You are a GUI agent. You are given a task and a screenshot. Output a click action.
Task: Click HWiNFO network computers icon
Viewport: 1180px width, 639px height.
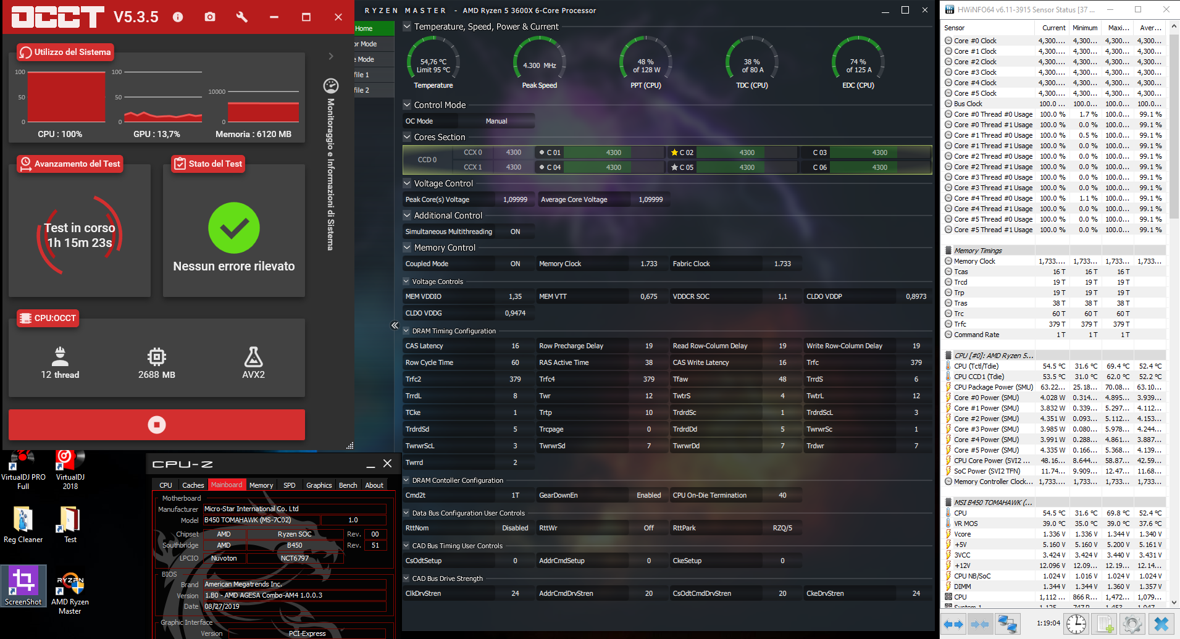pyautogui.click(x=1008, y=624)
